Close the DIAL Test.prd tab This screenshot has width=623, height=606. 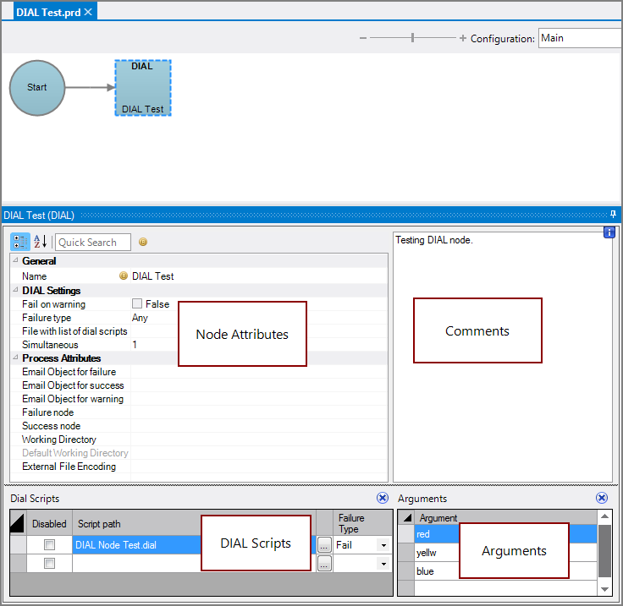tap(88, 12)
